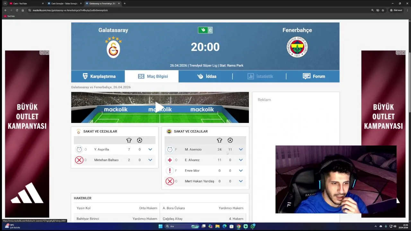The image size is (411, 231).
Task: Click the Yasin Kol referee name
Action: [83, 208]
